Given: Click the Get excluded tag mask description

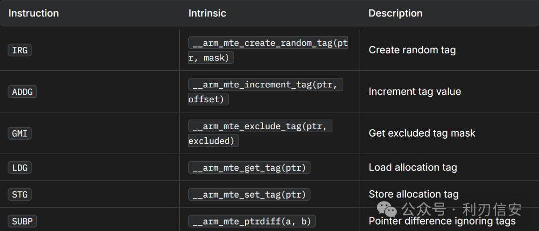Looking at the screenshot, I should (422, 133).
